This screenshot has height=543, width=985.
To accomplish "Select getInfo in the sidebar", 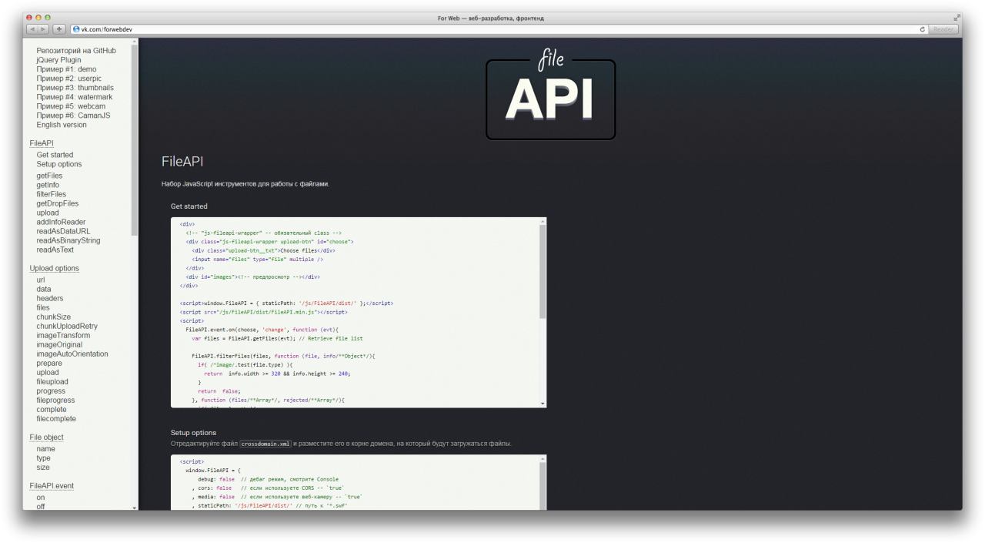I will click(48, 185).
